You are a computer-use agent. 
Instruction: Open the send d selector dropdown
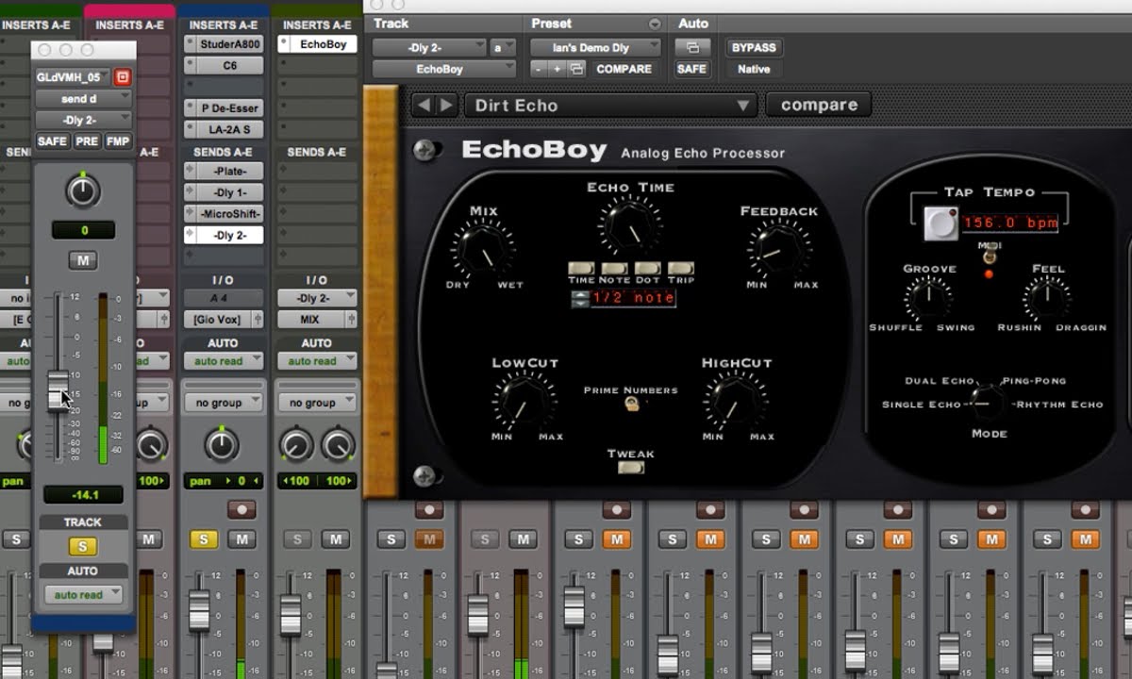(x=83, y=99)
